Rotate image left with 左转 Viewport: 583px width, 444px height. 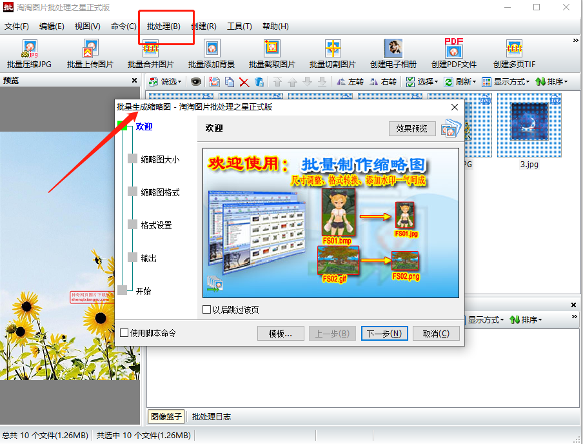[350, 82]
